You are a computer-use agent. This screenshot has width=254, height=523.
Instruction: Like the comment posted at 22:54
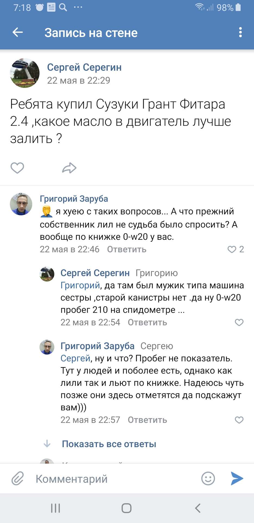(239, 322)
